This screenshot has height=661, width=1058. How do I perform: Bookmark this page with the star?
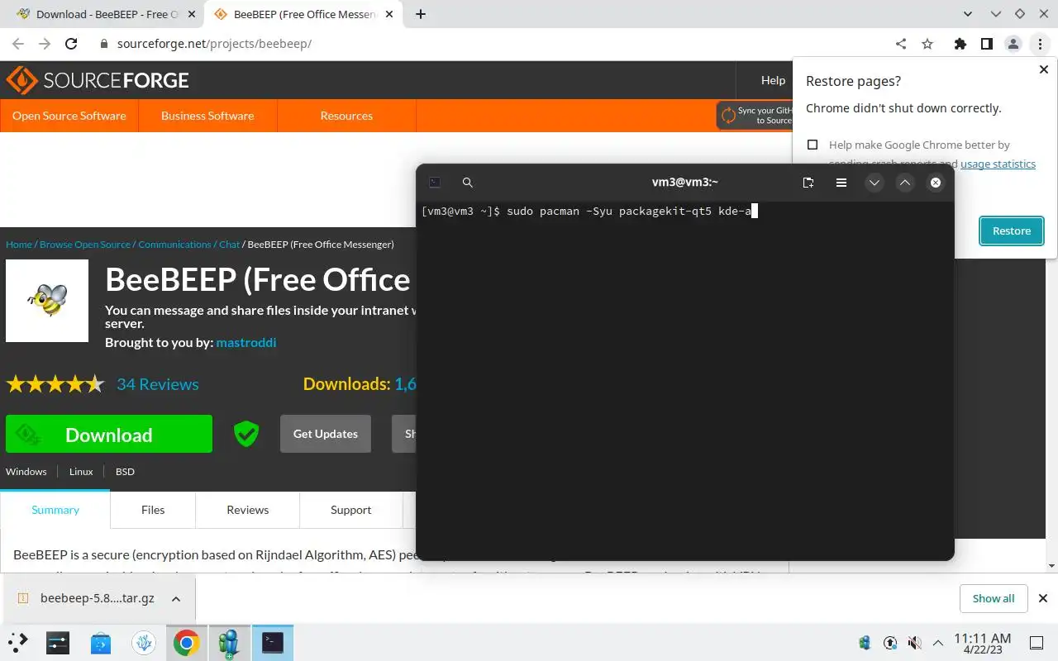[927, 44]
